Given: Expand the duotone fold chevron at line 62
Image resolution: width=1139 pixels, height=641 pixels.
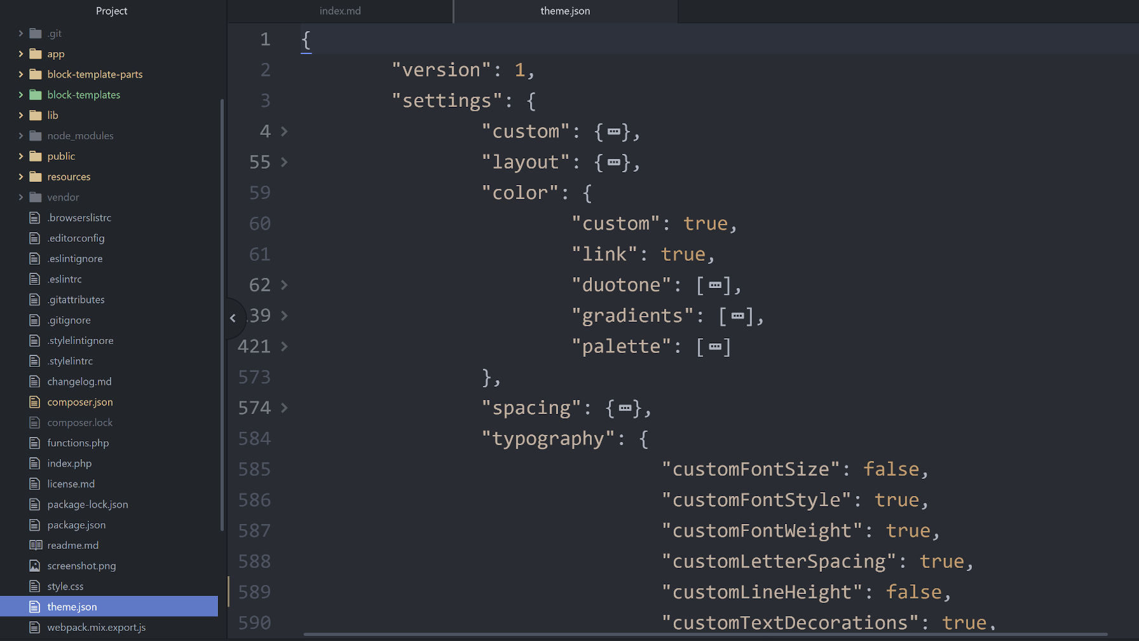Looking at the screenshot, I should [x=284, y=285].
